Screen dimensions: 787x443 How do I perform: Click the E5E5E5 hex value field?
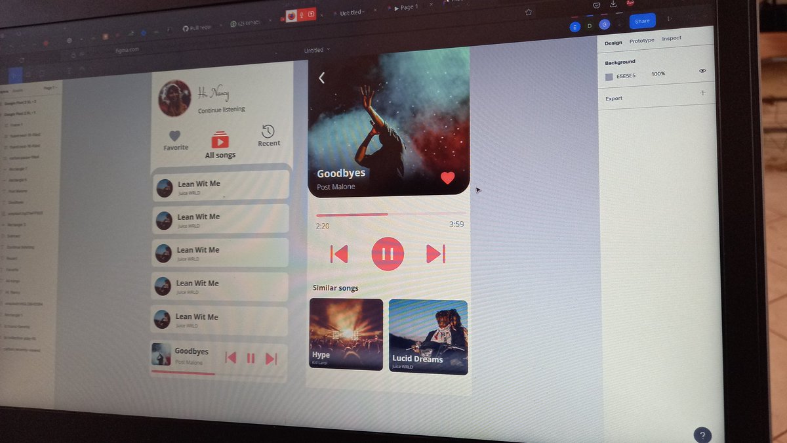point(627,75)
